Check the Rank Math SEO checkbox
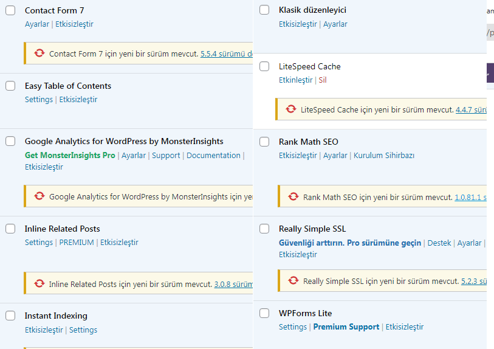494x349 pixels. [x=264, y=142]
